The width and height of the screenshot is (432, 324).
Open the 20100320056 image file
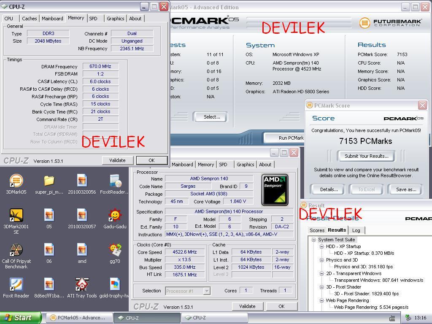pos(82,184)
